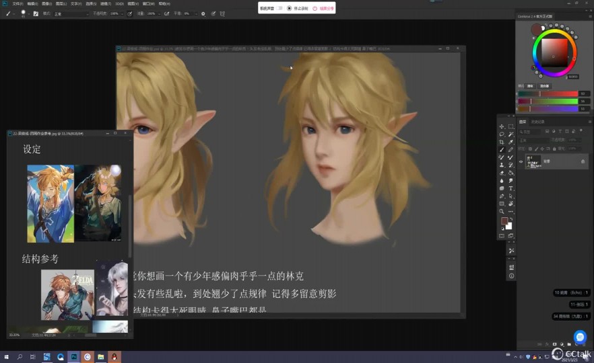This screenshot has height=363, width=594.
Task: Open brush settings panel icon in options bar
Action: point(36,13)
